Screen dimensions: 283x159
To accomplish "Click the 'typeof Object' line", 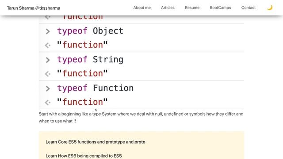I will (x=90, y=31).
